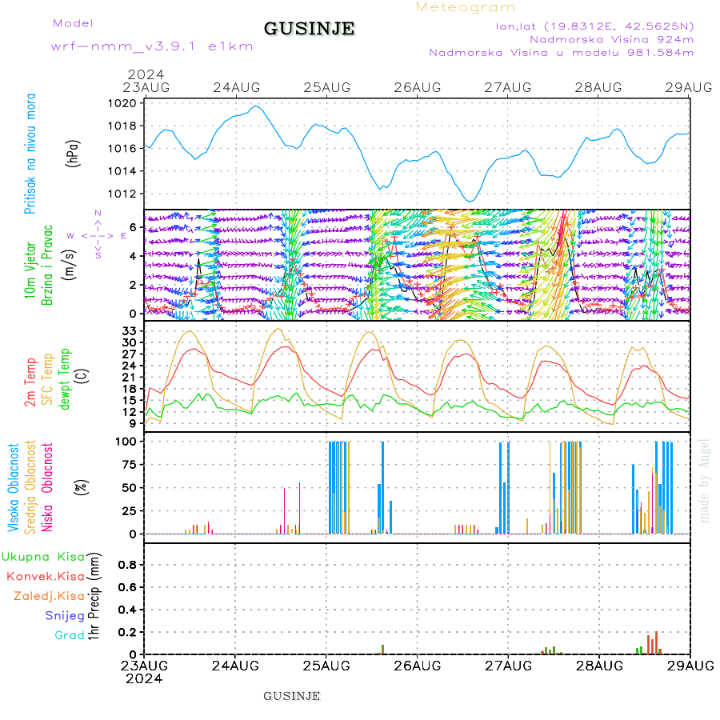
Task: Click the '29AUG' top axis date label
Action: tap(689, 87)
